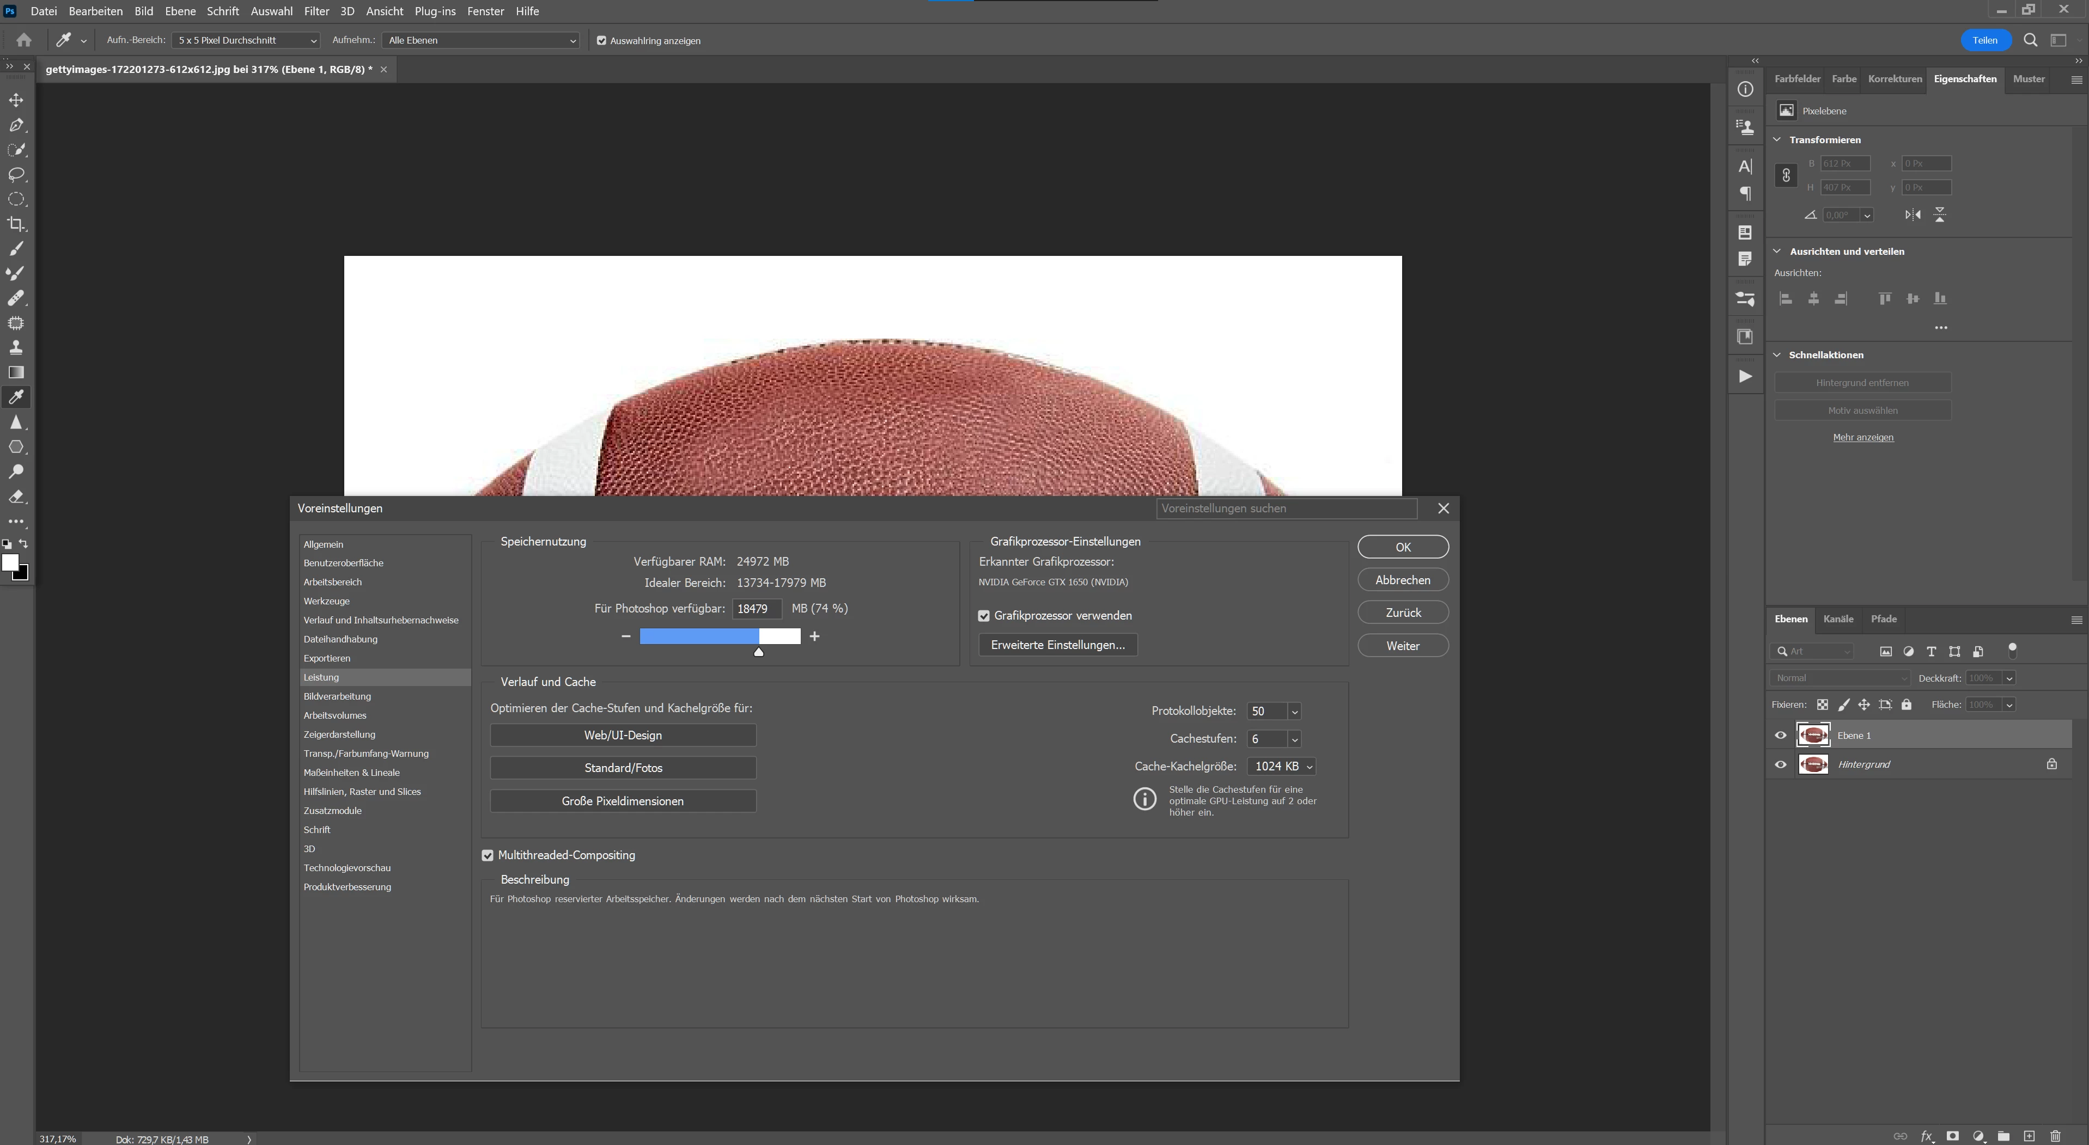Click the search magnifier icon at top right
The width and height of the screenshot is (2089, 1145).
2030,40
